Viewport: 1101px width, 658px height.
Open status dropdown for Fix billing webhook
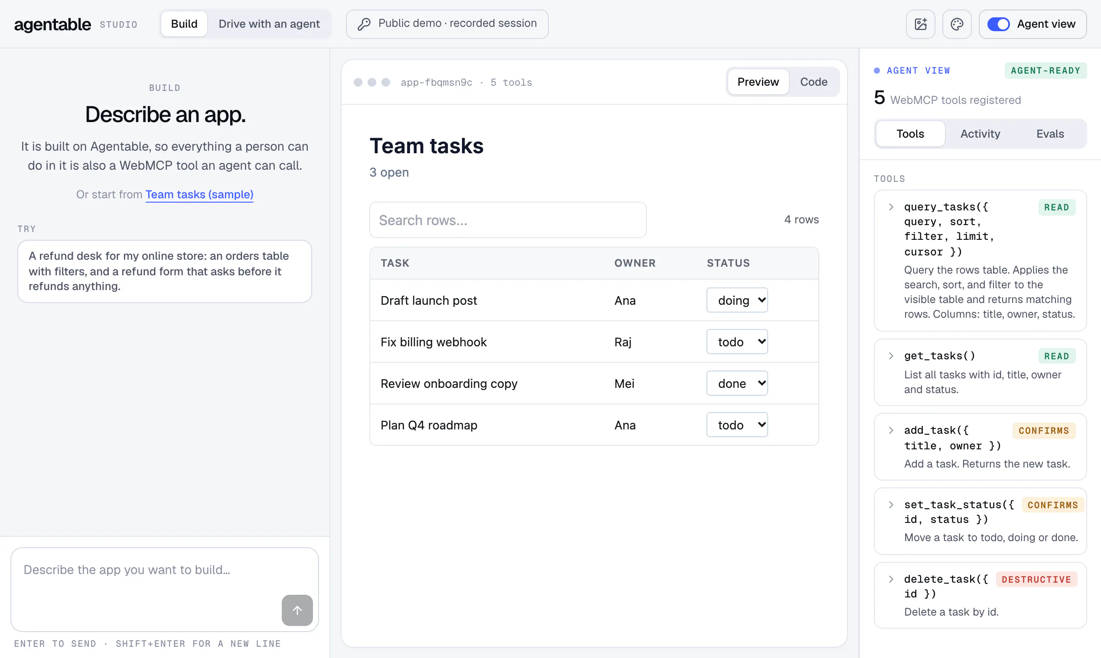tap(737, 342)
